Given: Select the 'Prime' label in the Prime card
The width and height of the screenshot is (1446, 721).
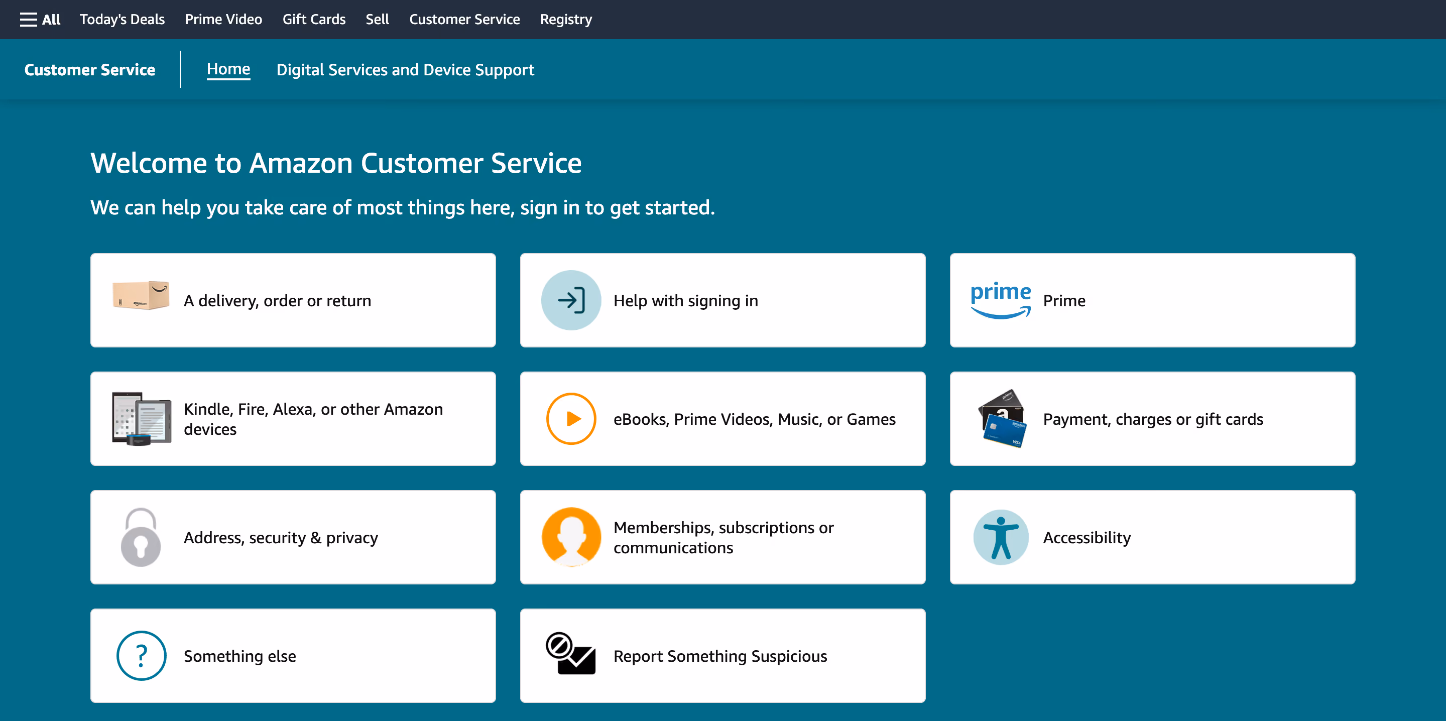Looking at the screenshot, I should 1064,300.
